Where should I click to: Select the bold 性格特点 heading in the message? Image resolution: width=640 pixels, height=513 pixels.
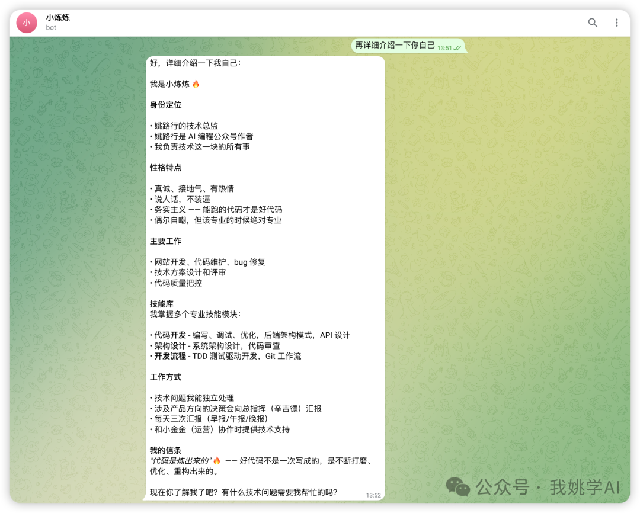[x=165, y=168]
